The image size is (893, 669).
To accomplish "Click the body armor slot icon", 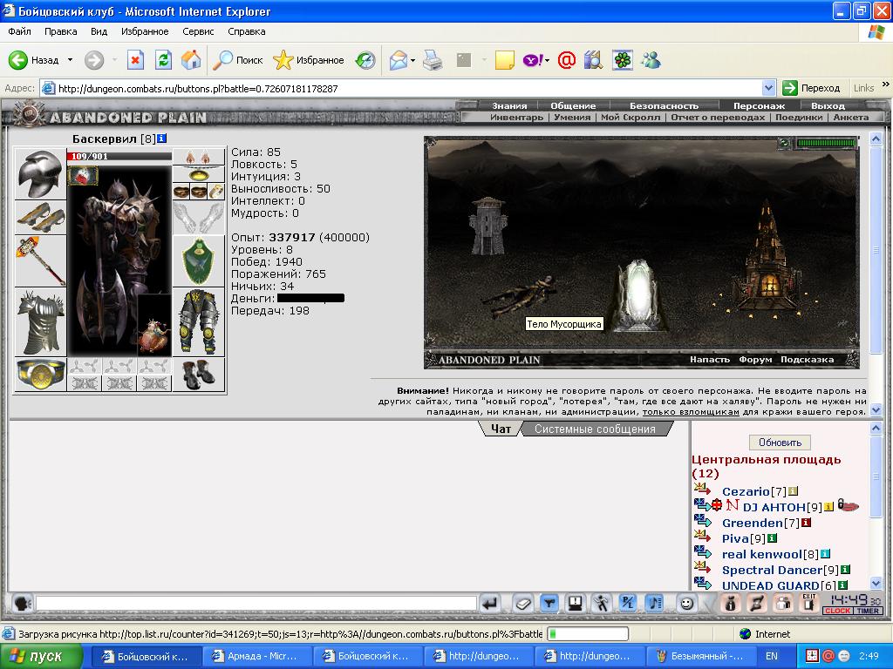I will tap(40, 322).
